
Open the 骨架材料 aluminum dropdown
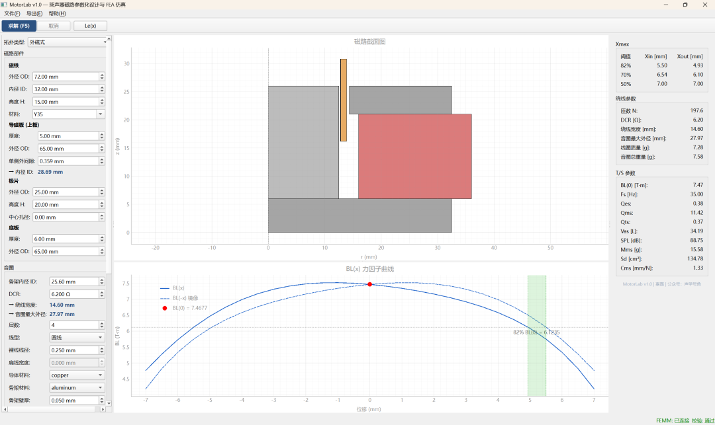pyautogui.click(x=77, y=387)
